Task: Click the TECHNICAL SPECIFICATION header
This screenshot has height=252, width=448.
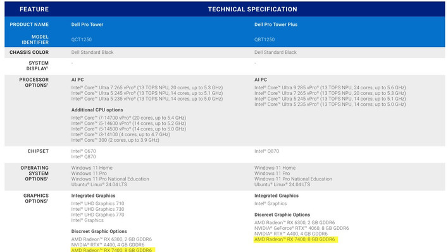Action: click(x=252, y=9)
